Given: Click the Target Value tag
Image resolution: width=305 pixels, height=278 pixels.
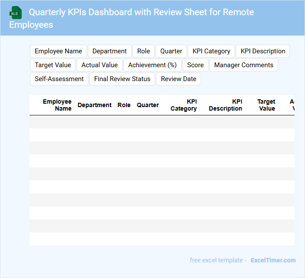Looking at the screenshot, I should (53, 65).
